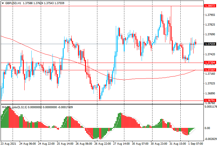Click the 24 Aug 22:00 time label
Viewport: 217px width, 147px height.
pyautogui.click(x=46, y=144)
